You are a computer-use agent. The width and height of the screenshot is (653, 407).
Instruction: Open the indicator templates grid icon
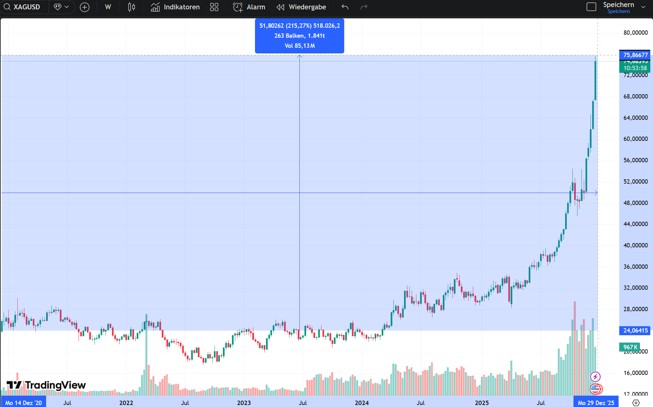click(x=214, y=7)
